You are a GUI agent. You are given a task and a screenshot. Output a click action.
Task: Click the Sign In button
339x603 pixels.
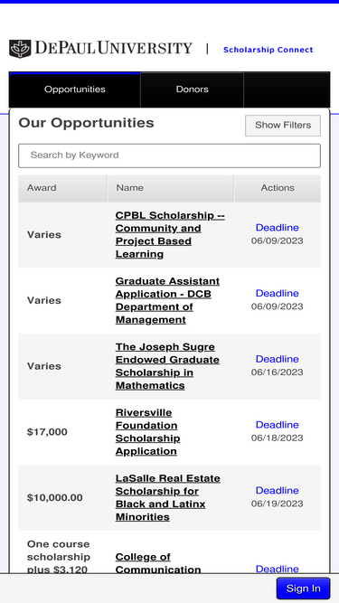click(x=303, y=589)
